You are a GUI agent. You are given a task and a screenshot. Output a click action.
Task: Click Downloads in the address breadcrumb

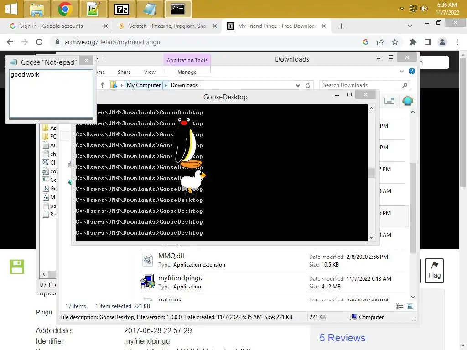click(x=184, y=85)
